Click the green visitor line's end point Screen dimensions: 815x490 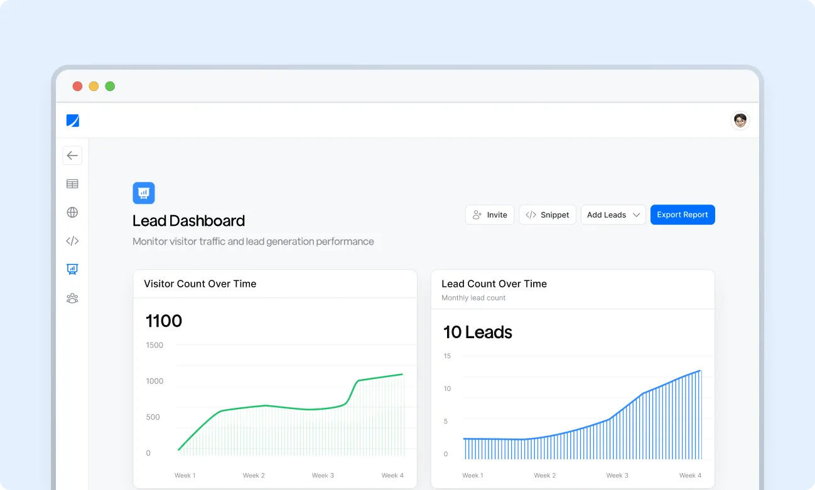pyautogui.click(x=402, y=375)
